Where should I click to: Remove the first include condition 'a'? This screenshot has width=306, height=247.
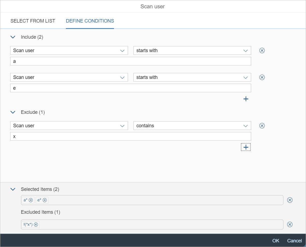262,50
